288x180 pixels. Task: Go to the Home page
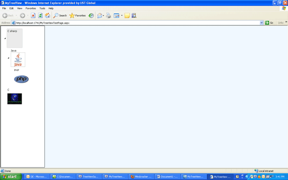pos(47,16)
